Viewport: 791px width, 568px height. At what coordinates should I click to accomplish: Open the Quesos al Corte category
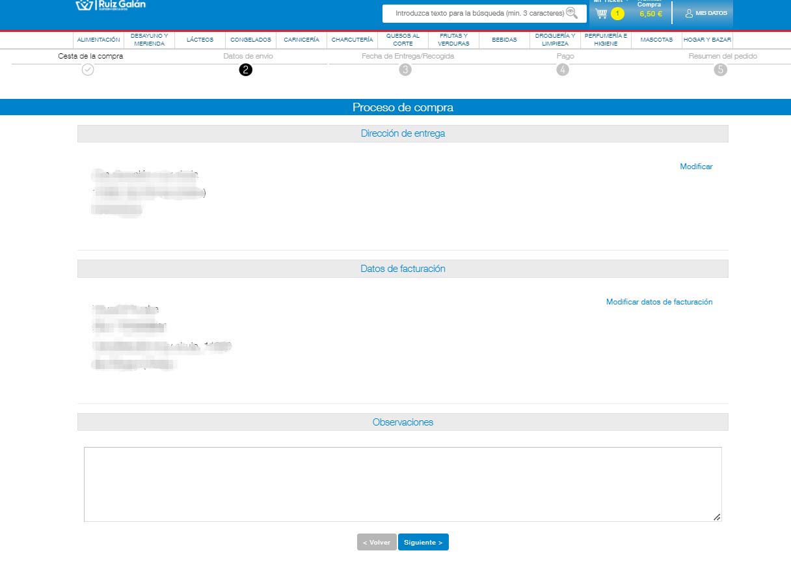click(x=403, y=40)
